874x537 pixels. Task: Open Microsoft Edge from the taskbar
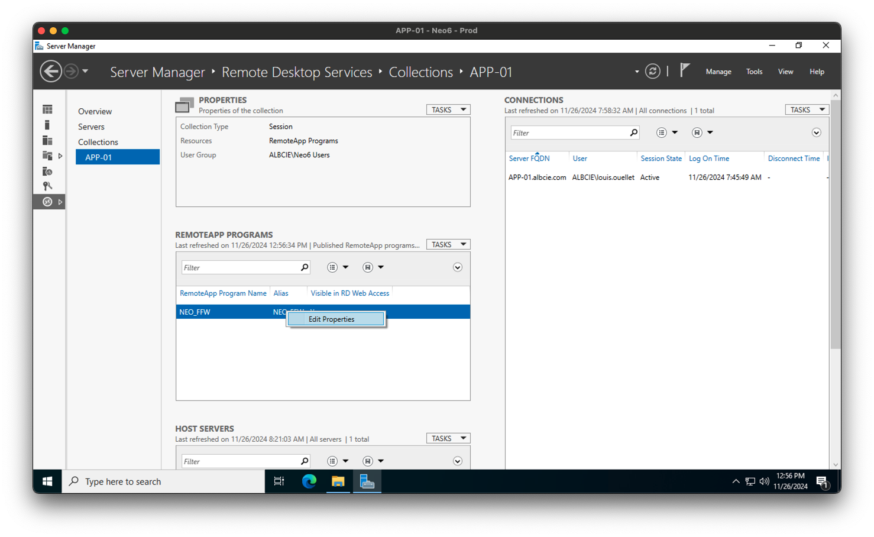pyautogui.click(x=309, y=481)
